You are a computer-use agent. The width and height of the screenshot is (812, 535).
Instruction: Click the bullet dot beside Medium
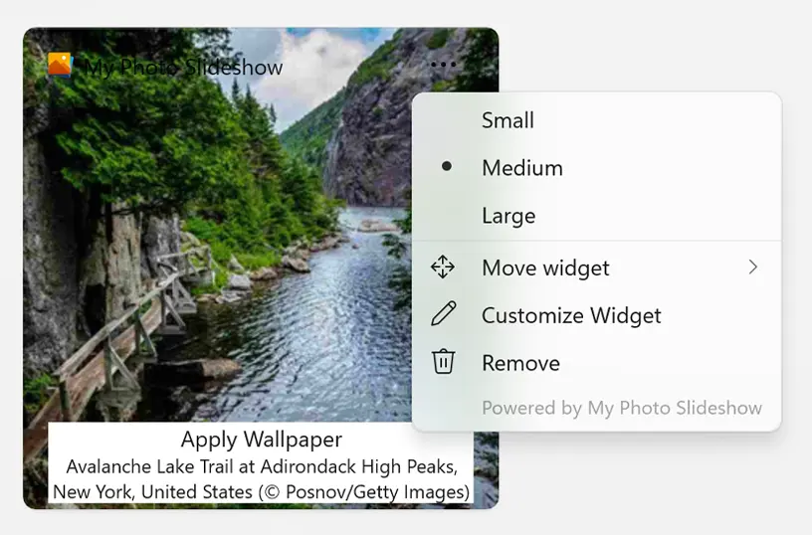tap(447, 168)
